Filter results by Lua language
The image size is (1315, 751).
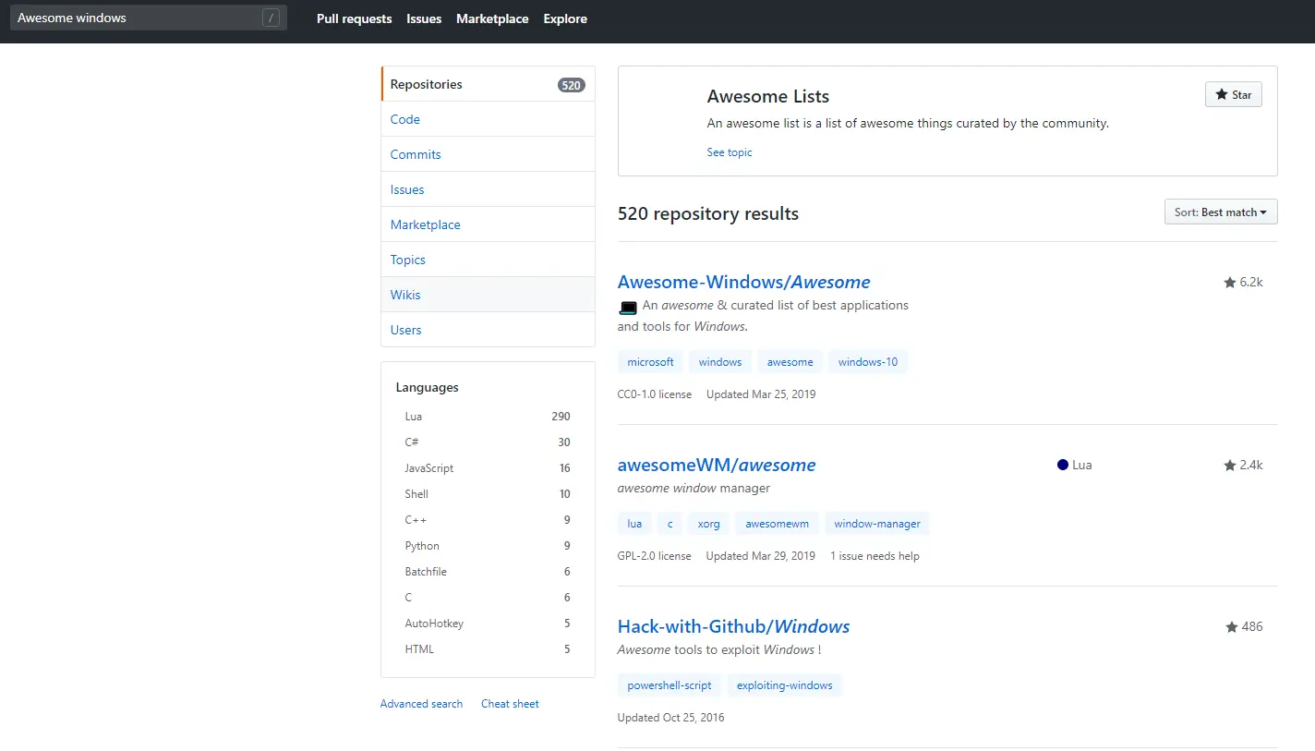point(488,417)
